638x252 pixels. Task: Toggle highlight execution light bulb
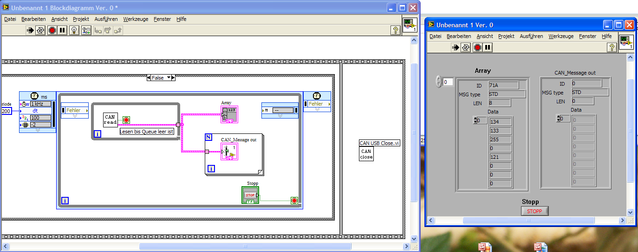pyautogui.click(x=74, y=30)
